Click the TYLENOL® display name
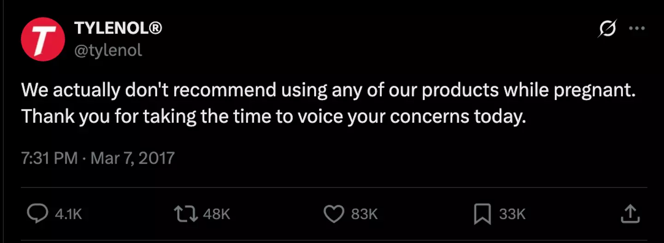The image size is (664, 243). point(118,29)
